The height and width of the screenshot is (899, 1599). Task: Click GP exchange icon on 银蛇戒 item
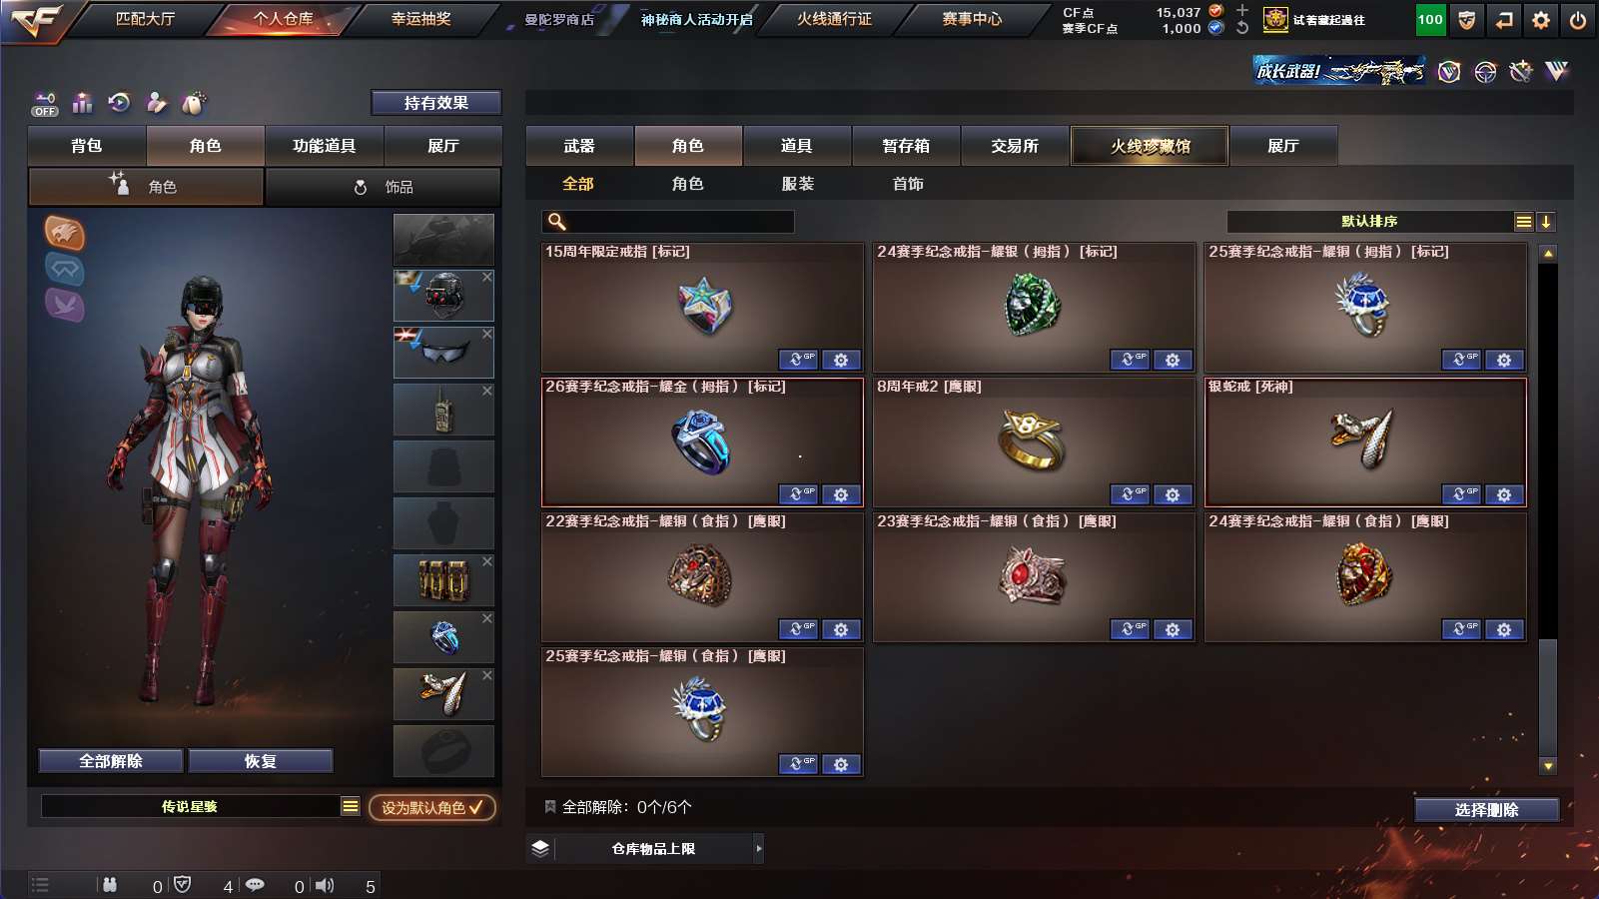1461,494
